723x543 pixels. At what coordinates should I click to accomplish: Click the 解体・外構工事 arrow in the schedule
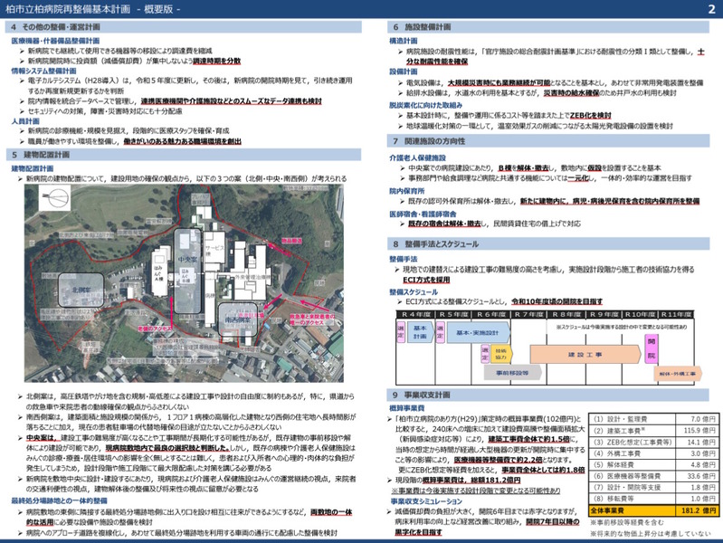tap(678, 374)
